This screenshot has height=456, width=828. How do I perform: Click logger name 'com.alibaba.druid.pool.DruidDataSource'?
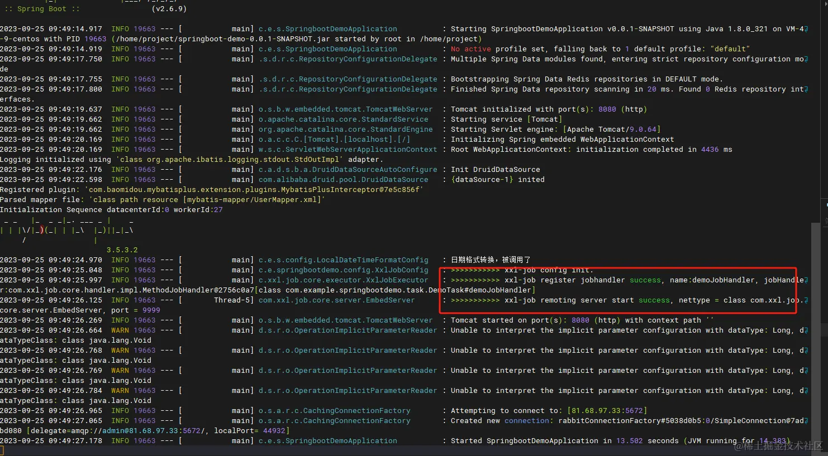(x=344, y=180)
